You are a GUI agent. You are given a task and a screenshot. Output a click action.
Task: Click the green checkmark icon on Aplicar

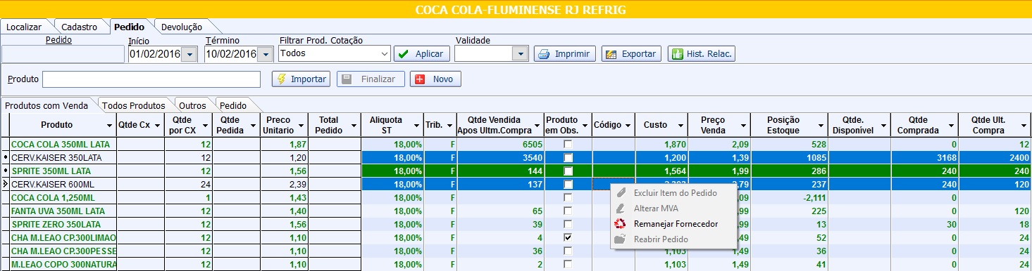pyautogui.click(x=403, y=54)
